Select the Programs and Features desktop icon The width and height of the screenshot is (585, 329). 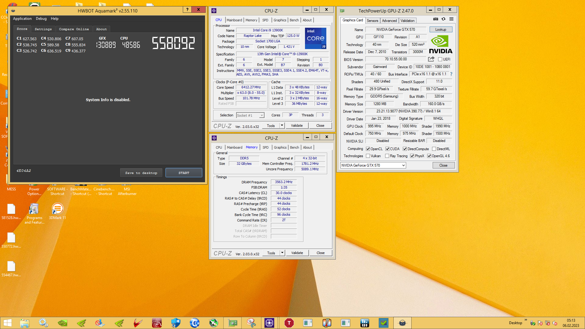[x=34, y=213]
